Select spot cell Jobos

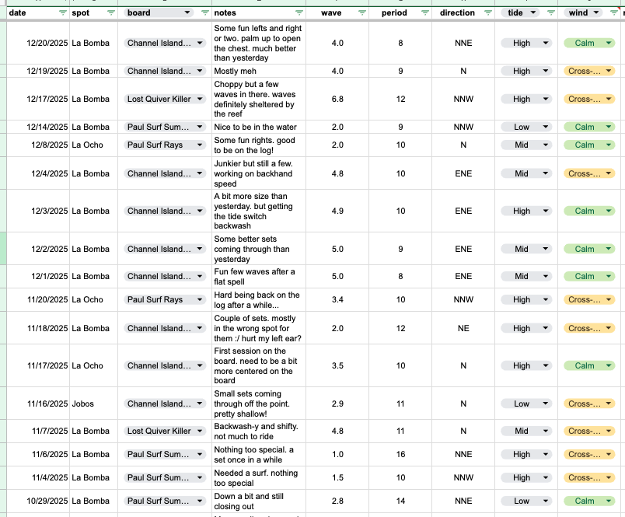point(93,403)
